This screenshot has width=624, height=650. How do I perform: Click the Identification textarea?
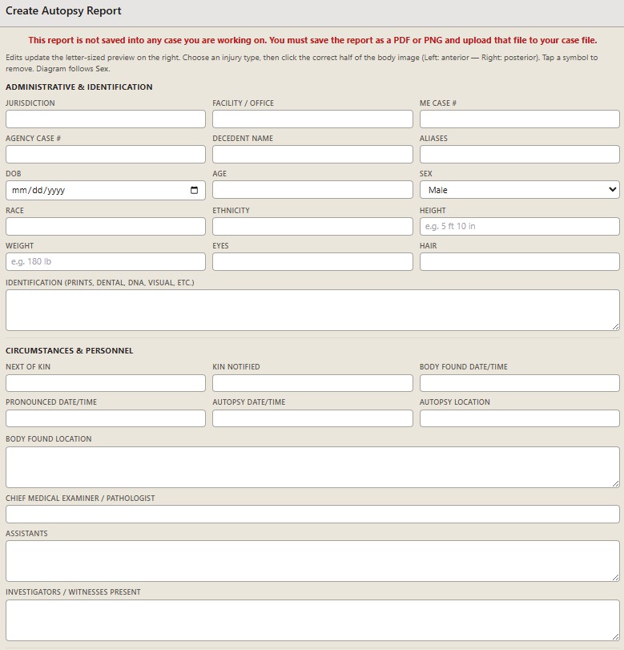[x=312, y=310]
